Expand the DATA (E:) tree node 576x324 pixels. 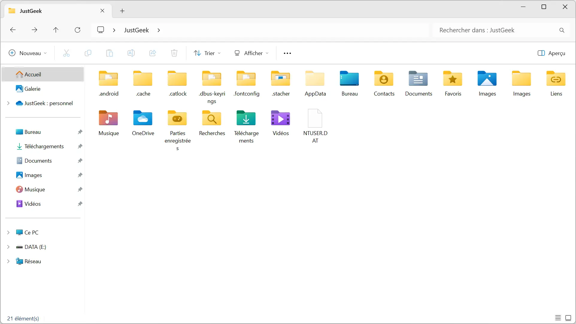point(8,247)
